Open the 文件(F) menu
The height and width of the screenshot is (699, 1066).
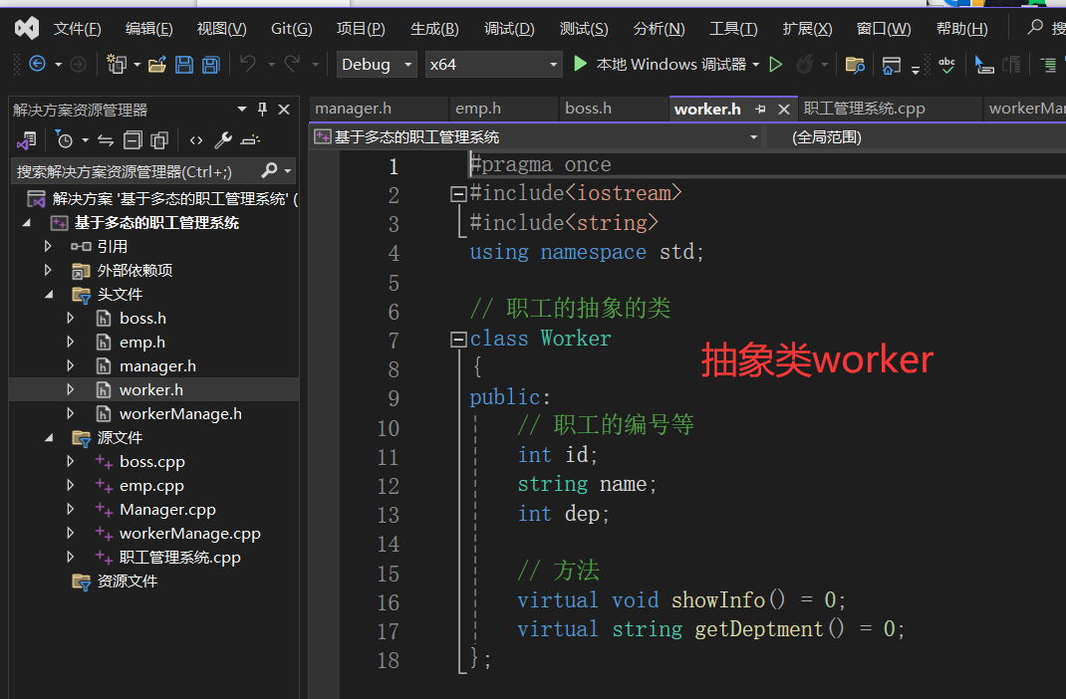pos(78,29)
